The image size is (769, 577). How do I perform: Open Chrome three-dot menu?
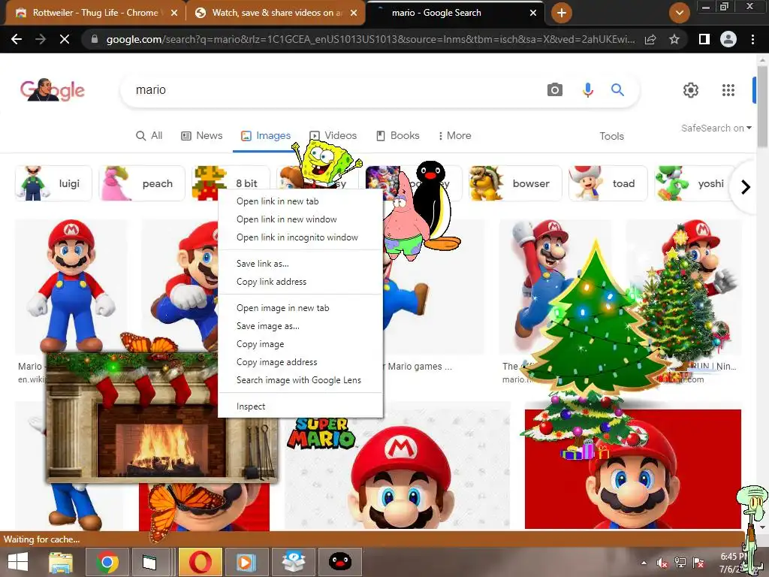click(752, 39)
